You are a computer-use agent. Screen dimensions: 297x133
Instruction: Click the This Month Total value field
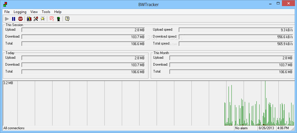point(231,72)
